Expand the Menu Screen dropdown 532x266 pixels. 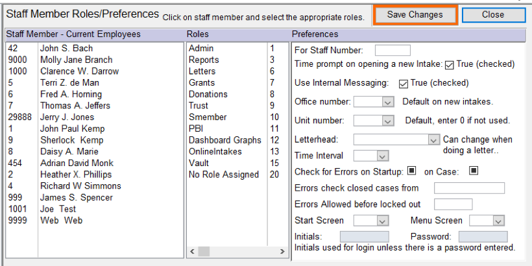(498, 221)
